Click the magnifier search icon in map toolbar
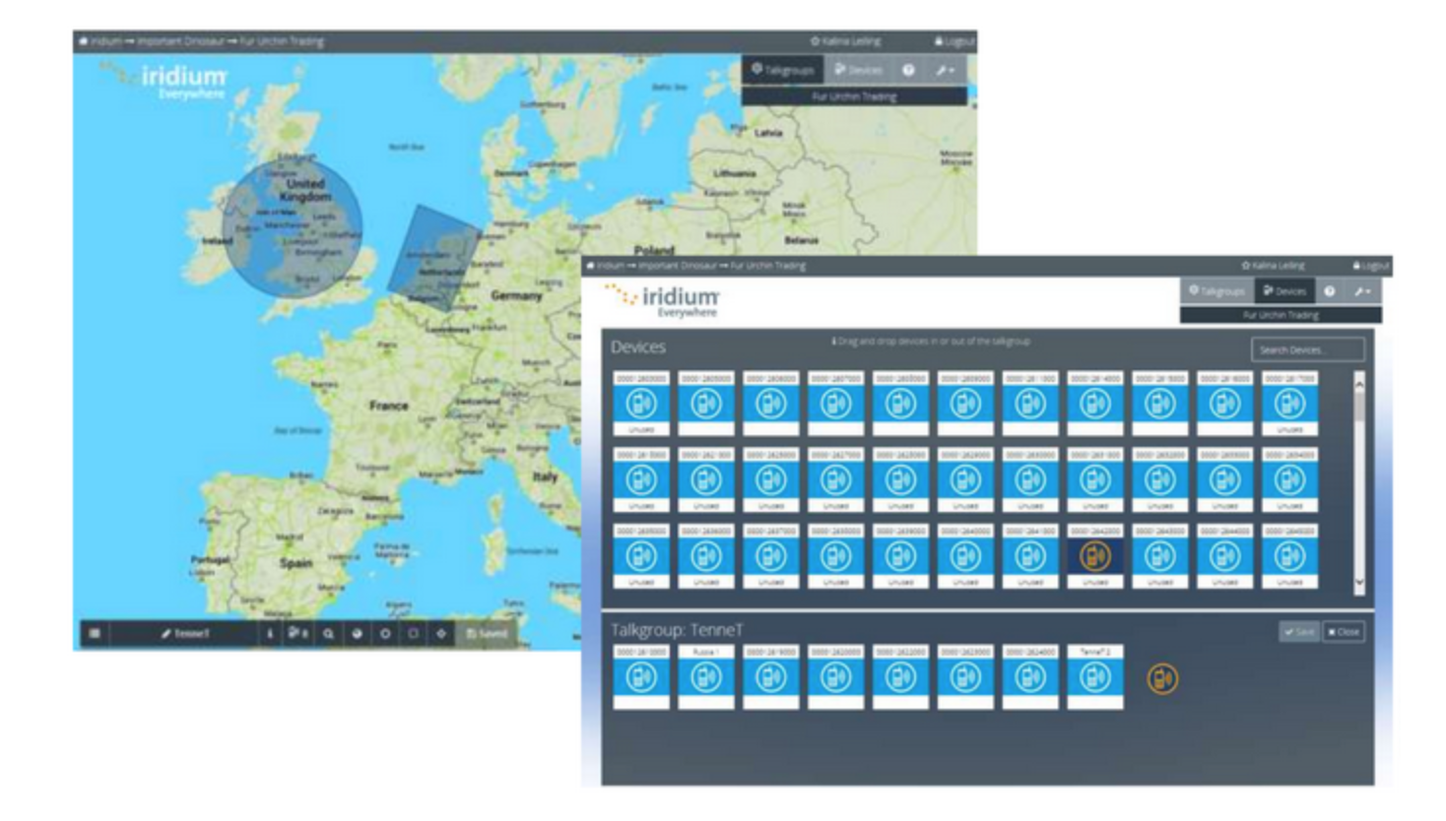The height and width of the screenshot is (821, 1446). [328, 633]
